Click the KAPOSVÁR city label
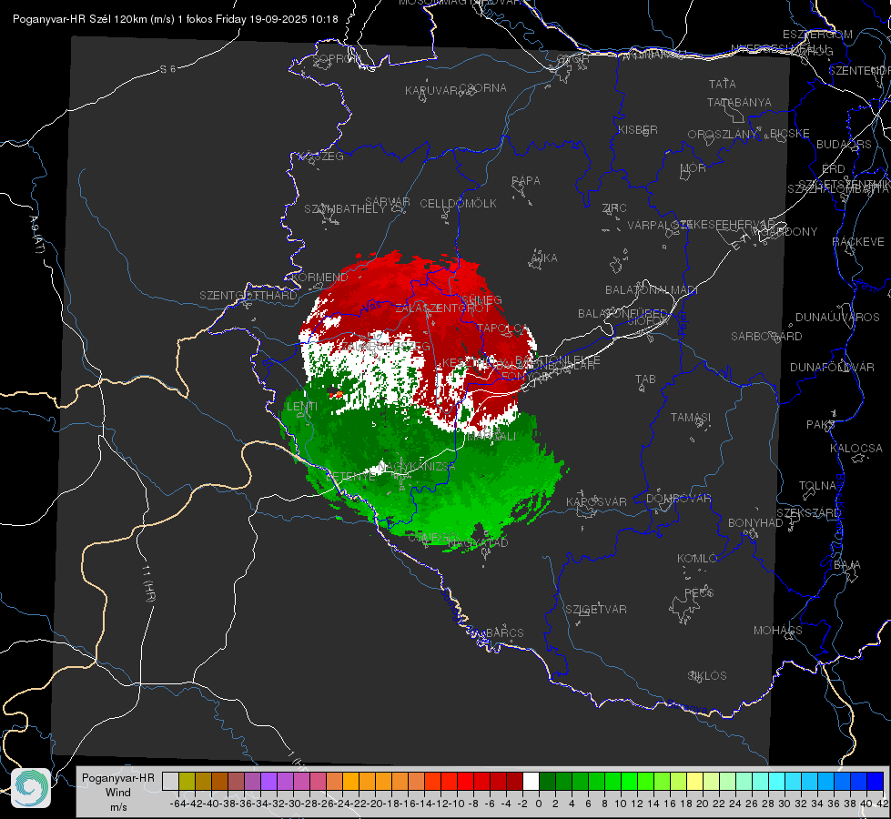The image size is (891, 819). [596, 501]
